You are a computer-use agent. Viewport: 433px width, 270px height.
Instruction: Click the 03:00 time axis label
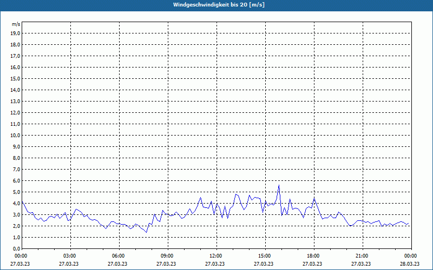[x=70, y=256]
